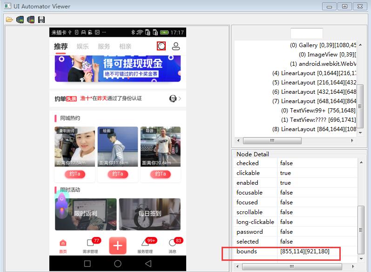Image resolution: width=371 pixels, height=272 pixels.
Task: Tap the 得可提现现金 promotional banner
Action: (x=118, y=69)
